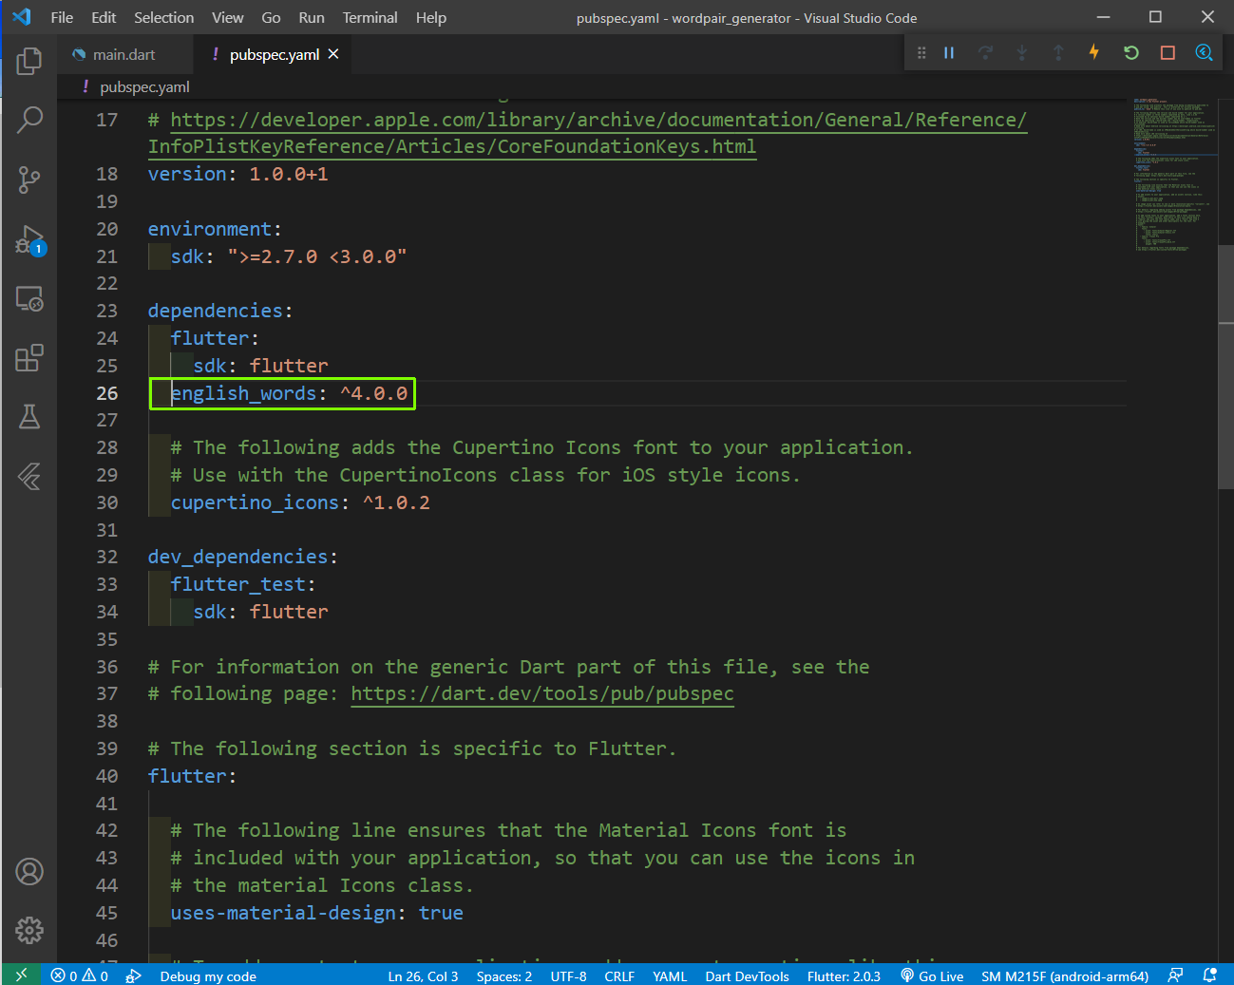Stop the debug session

pos(1168,53)
